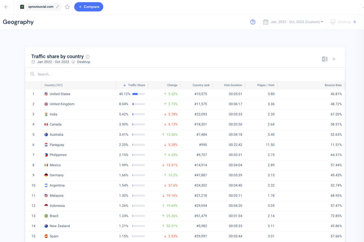Click the desktop monitor icon near Desktop label
This screenshot has height=242, width=364.
click(332, 22)
